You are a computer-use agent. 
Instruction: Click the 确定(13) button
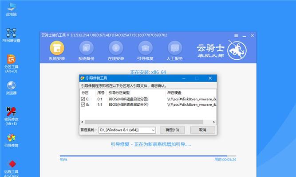click(172, 130)
